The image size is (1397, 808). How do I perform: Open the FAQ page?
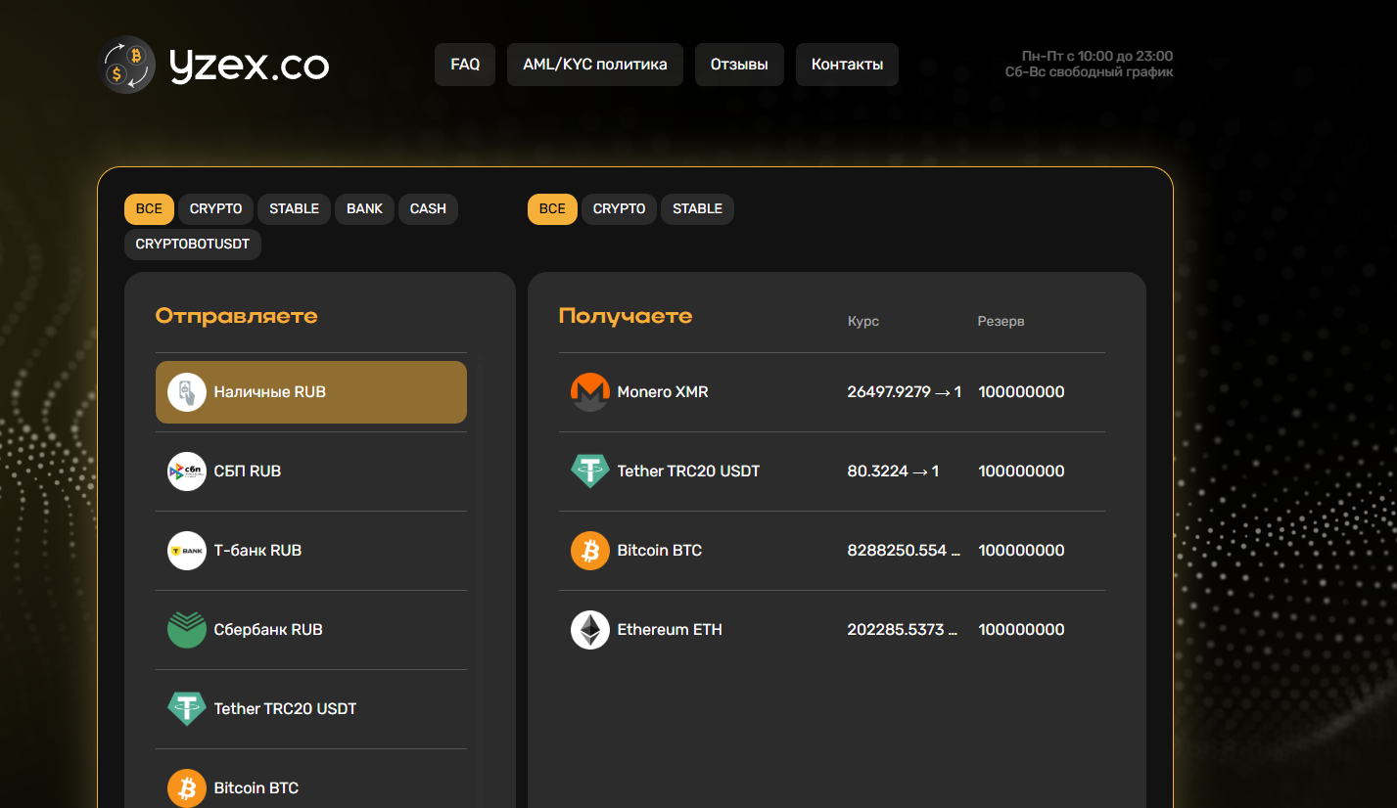click(465, 65)
